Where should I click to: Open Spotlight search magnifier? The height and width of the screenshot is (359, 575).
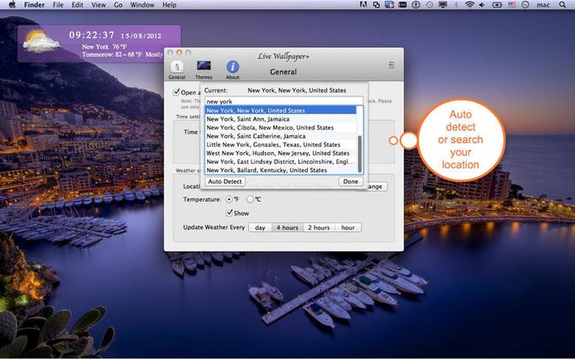[562, 5]
